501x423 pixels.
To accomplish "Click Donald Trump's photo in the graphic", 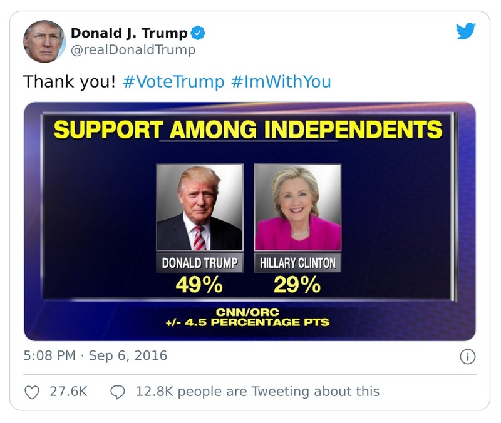I will pos(199,209).
